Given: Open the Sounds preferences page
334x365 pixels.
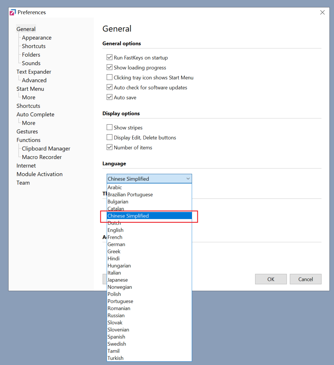Looking at the screenshot, I should 31,63.
